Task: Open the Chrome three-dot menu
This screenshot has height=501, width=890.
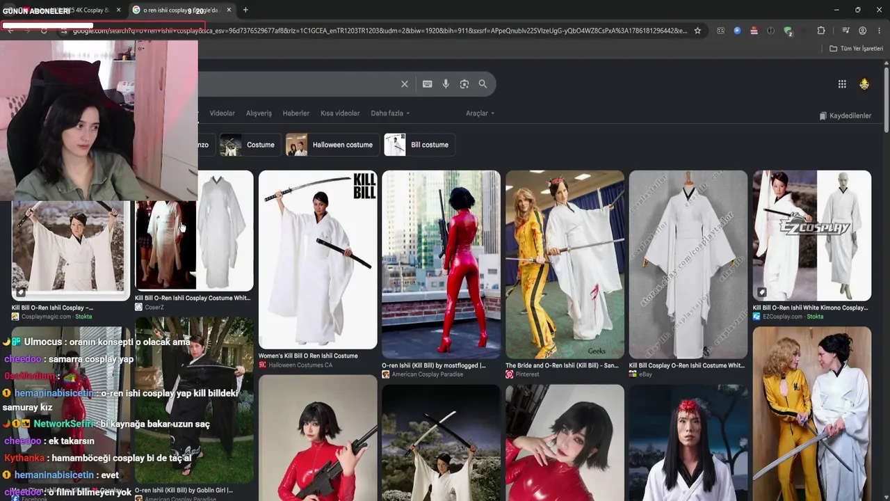Action: pos(880,31)
